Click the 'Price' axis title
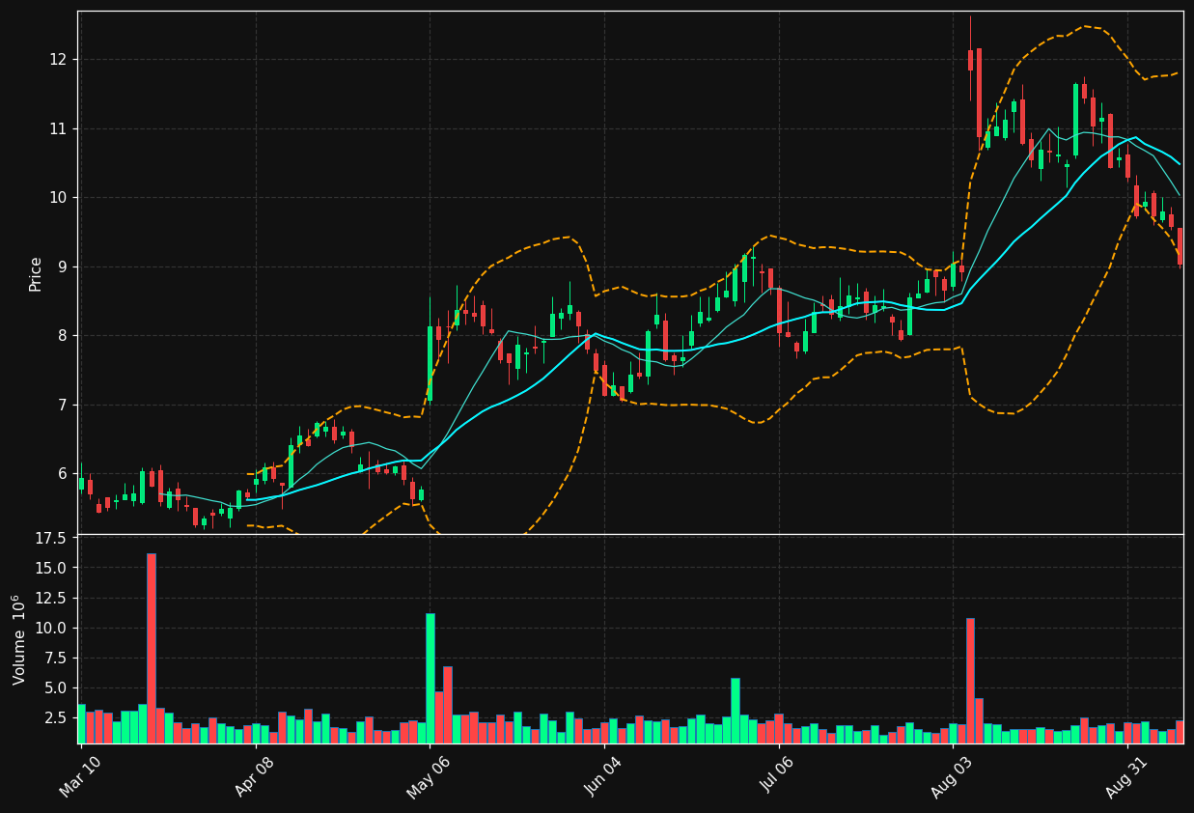Screen dimensions: 1194x813 (x=36, y=273)
